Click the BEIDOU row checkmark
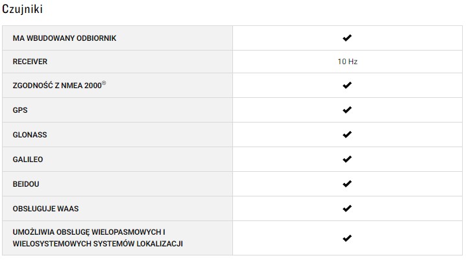The width and height of the screenshot is (466, 260). tap(347, 184)
